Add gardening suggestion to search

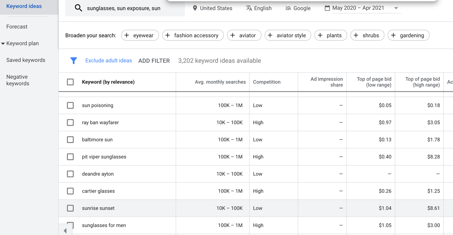click(408, 35)
